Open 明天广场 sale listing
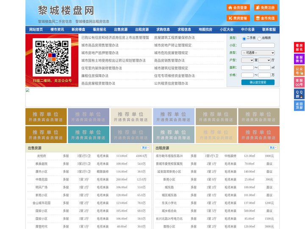Screen dimensions: 305x229 click(42, 187)
